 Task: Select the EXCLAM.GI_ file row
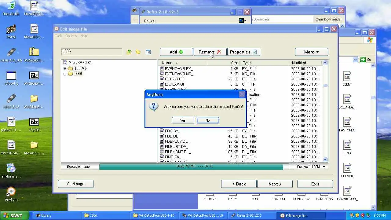click(240, 84)
